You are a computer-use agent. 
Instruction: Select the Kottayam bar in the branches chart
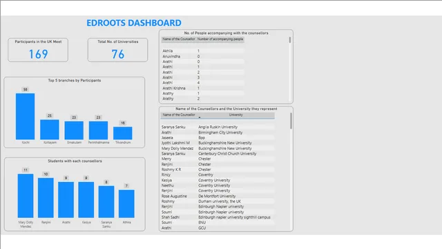[50, 129]
